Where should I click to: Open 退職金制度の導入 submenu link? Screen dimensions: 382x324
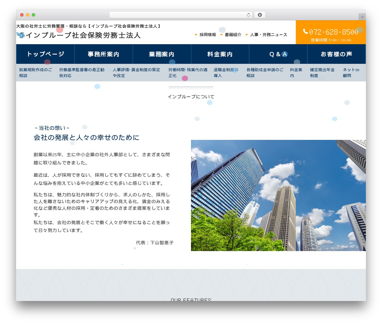[226, 73]
